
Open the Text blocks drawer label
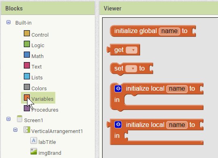pos(37,67)
